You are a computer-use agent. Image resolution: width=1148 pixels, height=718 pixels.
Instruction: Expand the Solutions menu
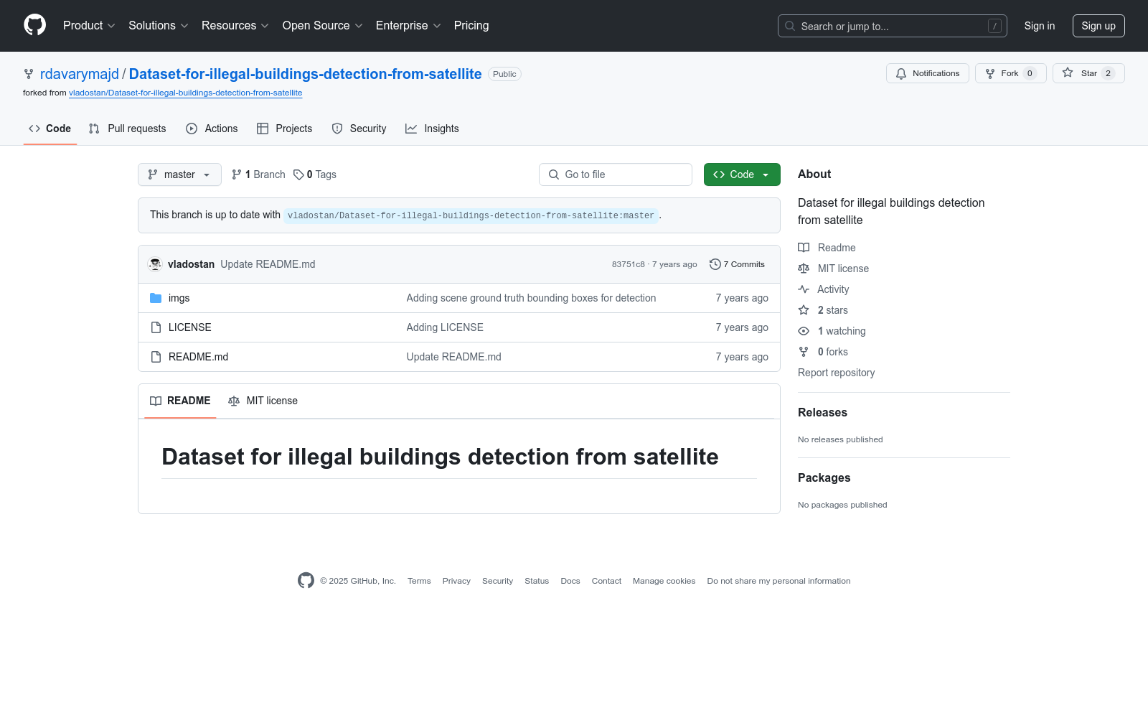pos(159,26)
